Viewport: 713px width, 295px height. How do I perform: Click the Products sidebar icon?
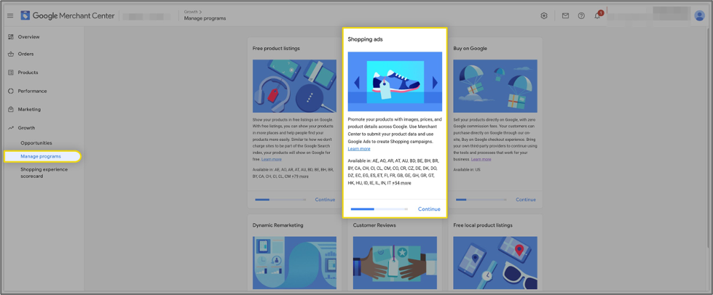tap(11, 73)
